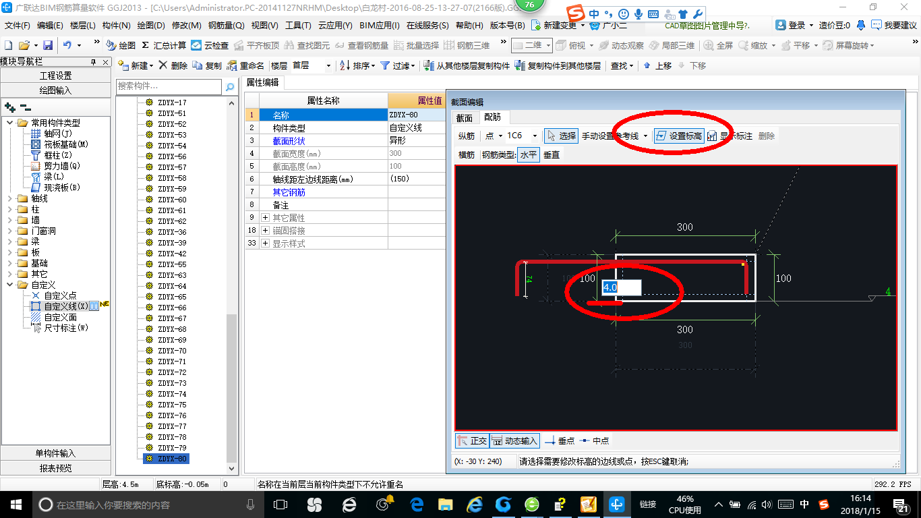The width and height of the screenshot is (921, 518).
Task: Create new component with 新建
Action: click(x=136, y=65)
